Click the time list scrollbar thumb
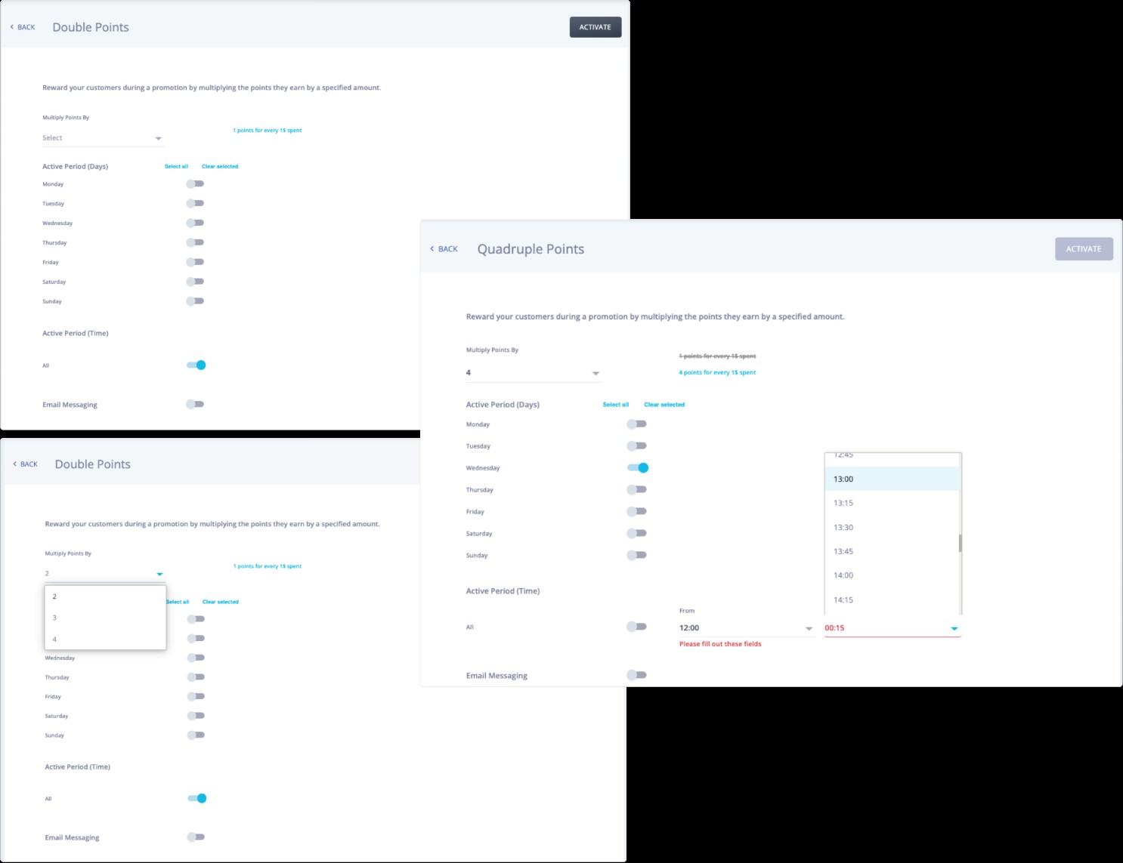 (x=961, y=544)
